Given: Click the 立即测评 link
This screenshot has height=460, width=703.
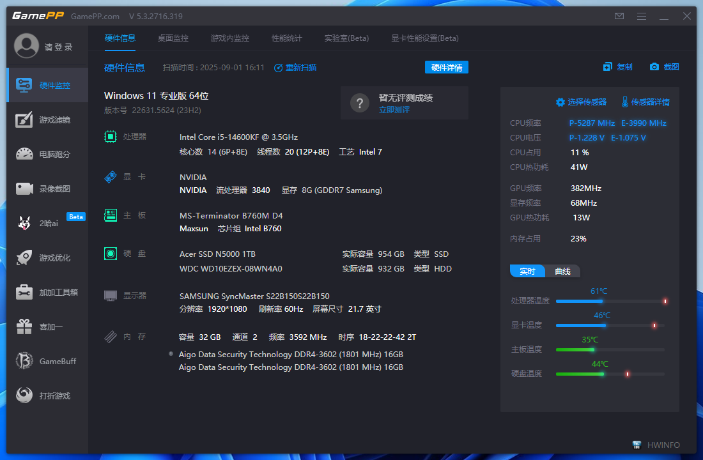Looking at the screenshot, I should [394, 110].
